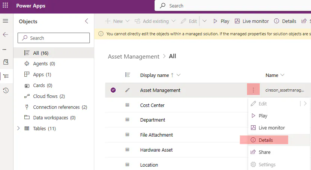Choose Live monitor in context menu
311x170 pixels.
point(271,128)
